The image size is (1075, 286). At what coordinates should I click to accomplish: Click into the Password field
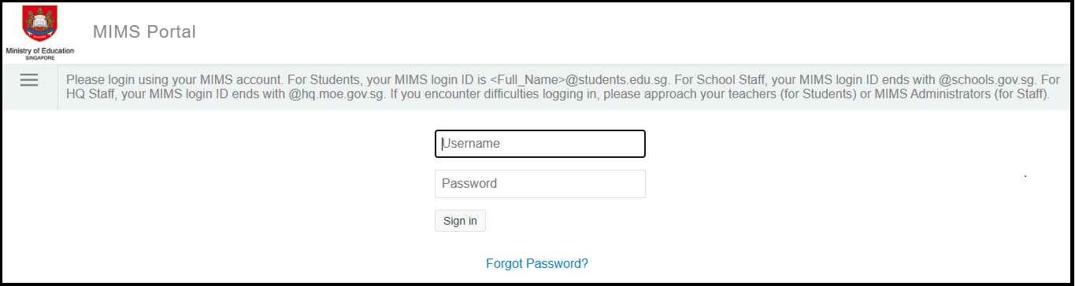540,184
